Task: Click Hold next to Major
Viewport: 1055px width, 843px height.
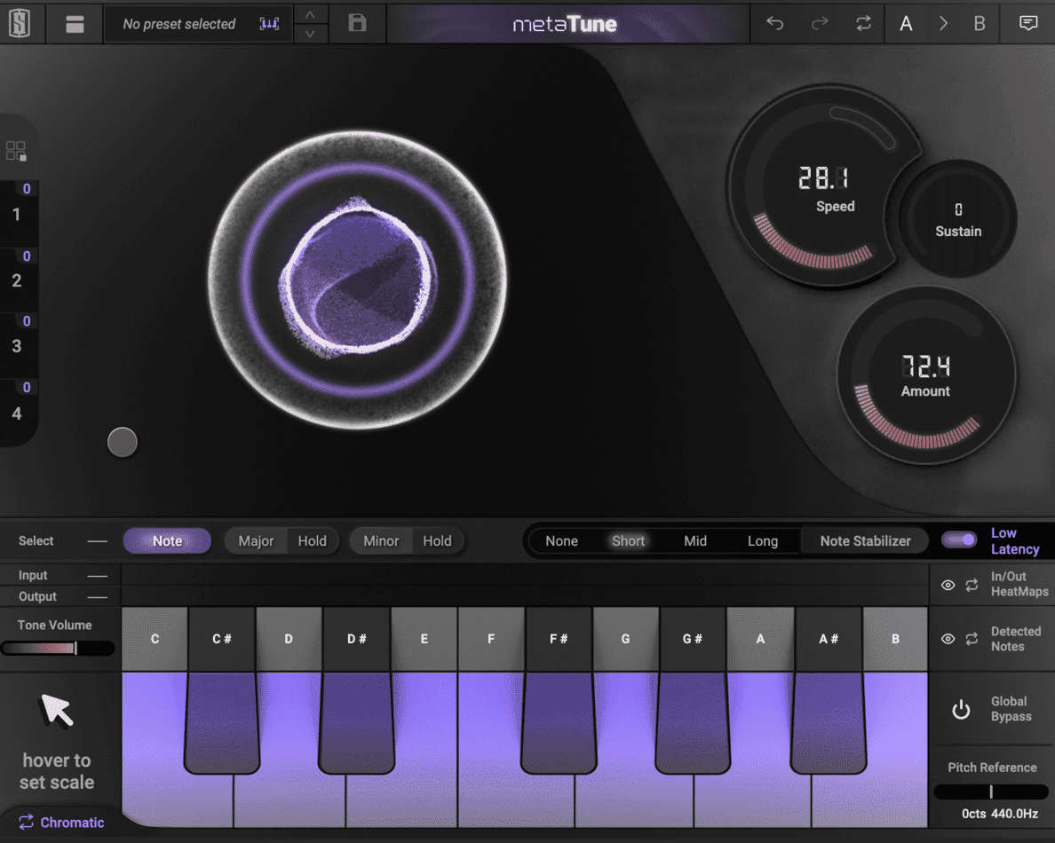Action: pyautogui.click(x=313, y=540)
